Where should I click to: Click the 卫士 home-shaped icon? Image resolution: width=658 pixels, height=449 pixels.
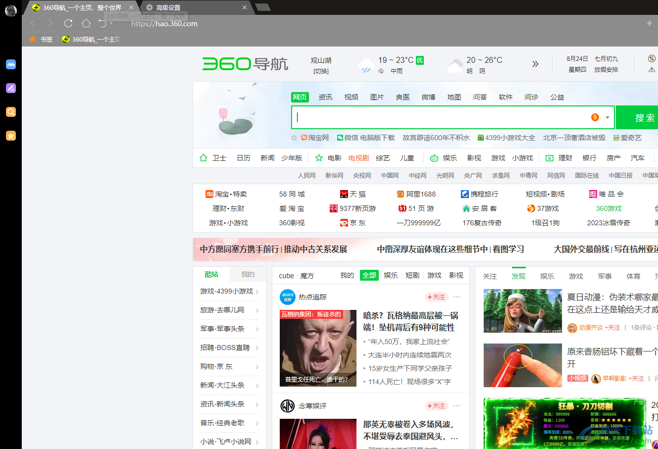[203, 158]
